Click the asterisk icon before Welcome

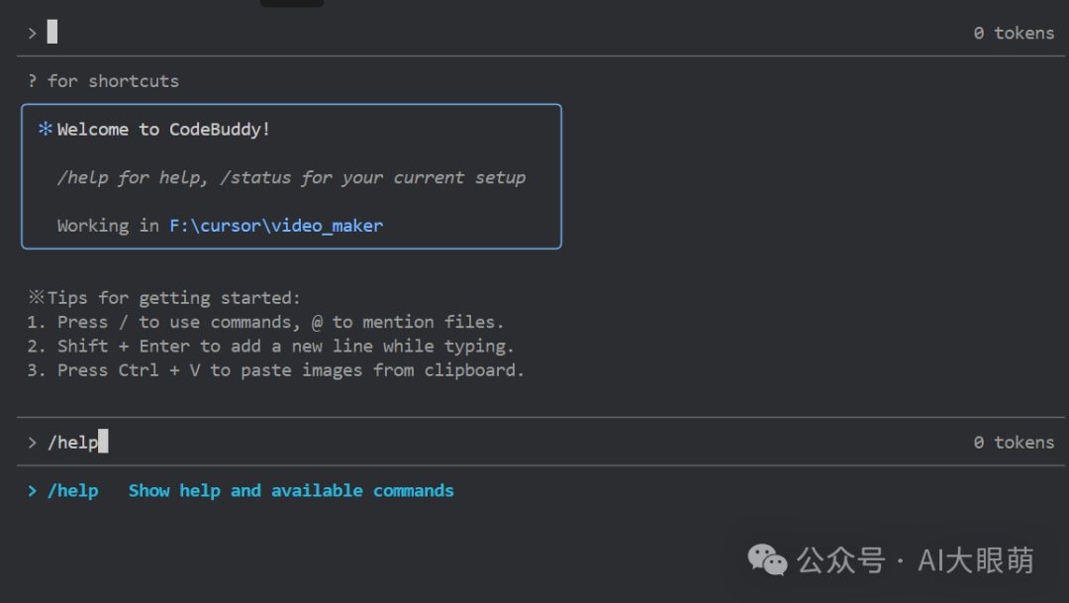point(46,129)
